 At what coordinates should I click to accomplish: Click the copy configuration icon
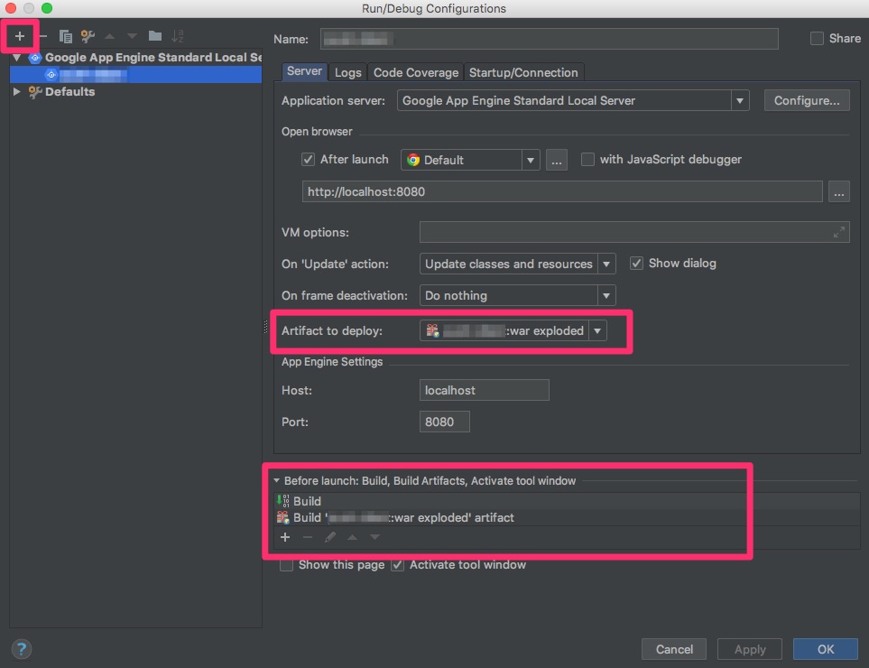pos(65,36)
